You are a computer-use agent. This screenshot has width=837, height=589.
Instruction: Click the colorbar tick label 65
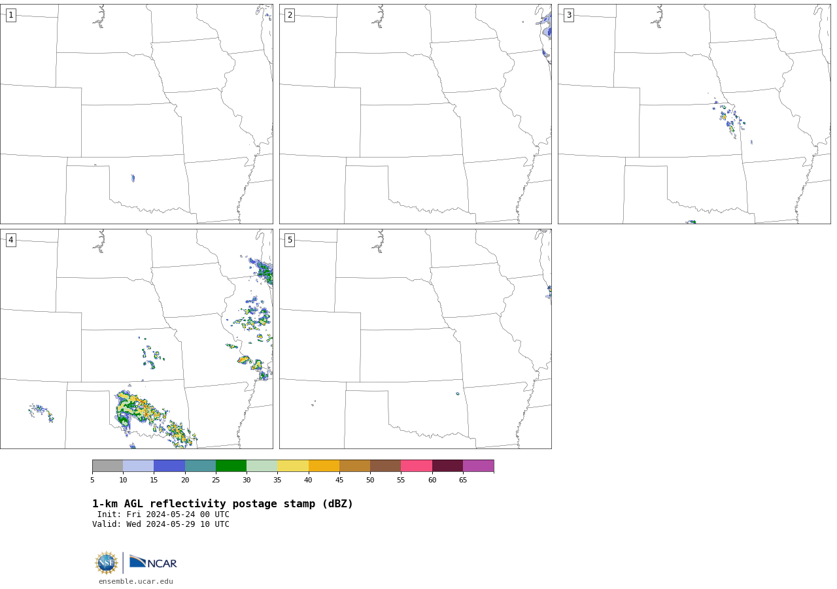(x=463, y=480)
